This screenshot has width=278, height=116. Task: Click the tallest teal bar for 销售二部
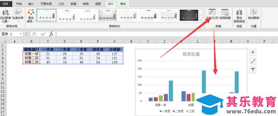[x=204, y=82]
